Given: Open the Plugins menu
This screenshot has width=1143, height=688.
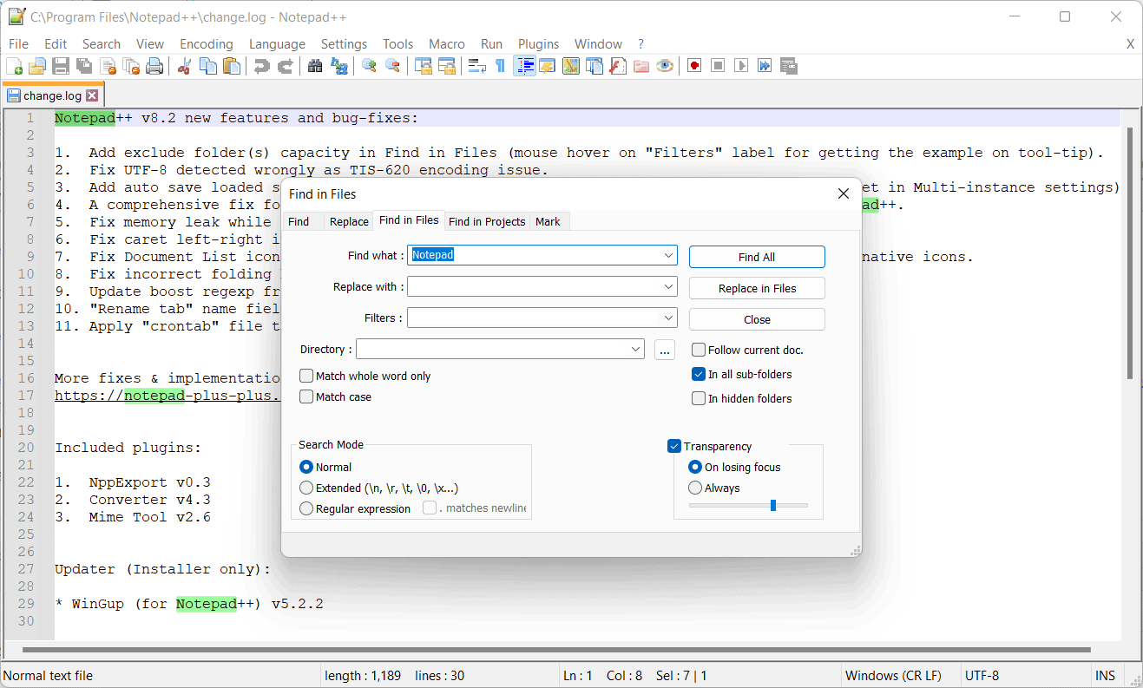Looking at the screenshot, I should [538, 44].
